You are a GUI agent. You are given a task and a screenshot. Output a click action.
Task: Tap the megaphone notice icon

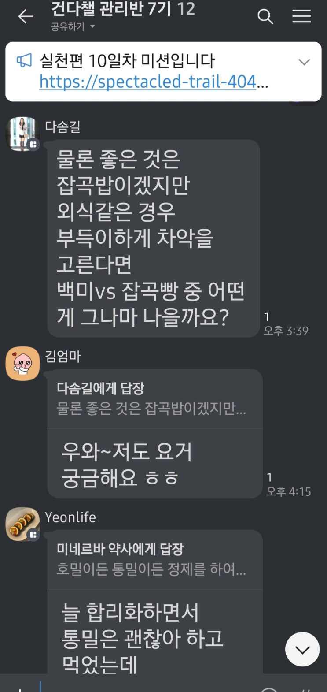click(x=24, y=61)
